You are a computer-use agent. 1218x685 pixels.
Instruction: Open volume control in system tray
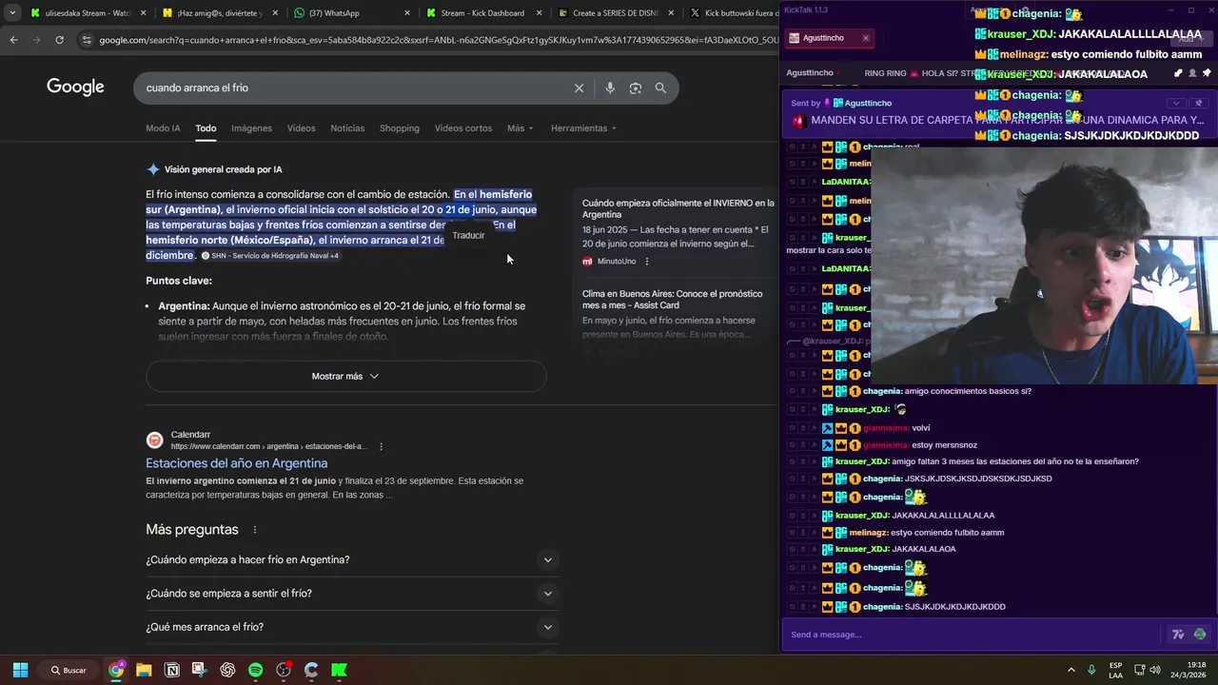pos(1154,670)
